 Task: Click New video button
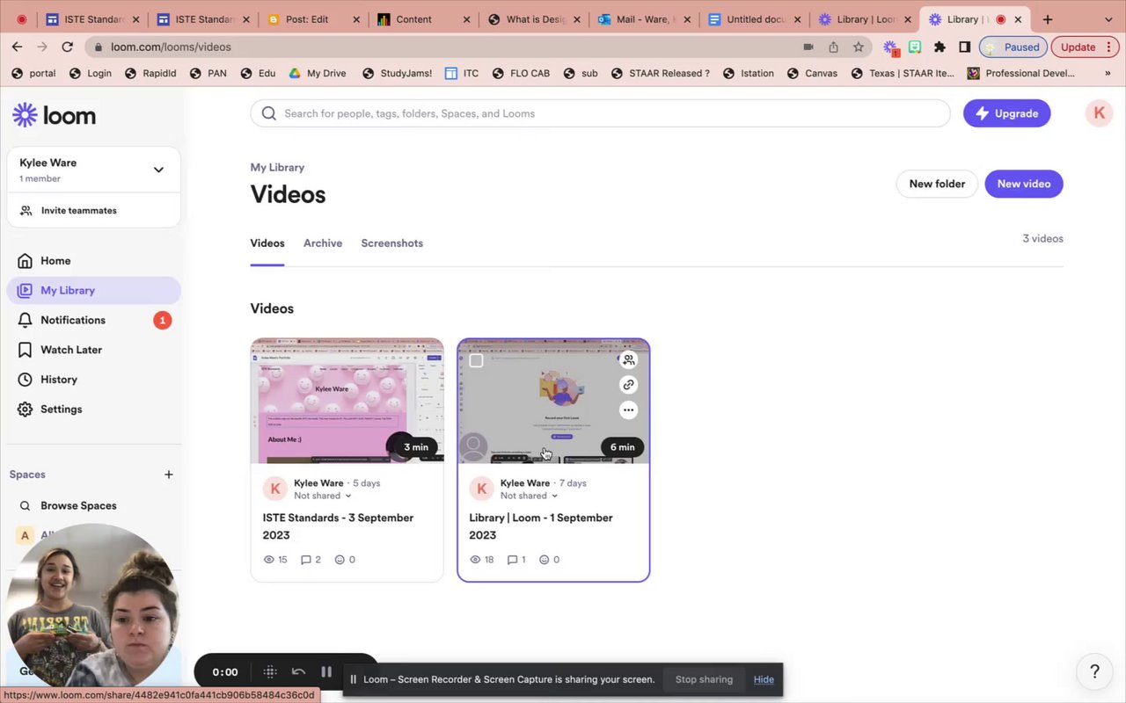point(1024,184)
